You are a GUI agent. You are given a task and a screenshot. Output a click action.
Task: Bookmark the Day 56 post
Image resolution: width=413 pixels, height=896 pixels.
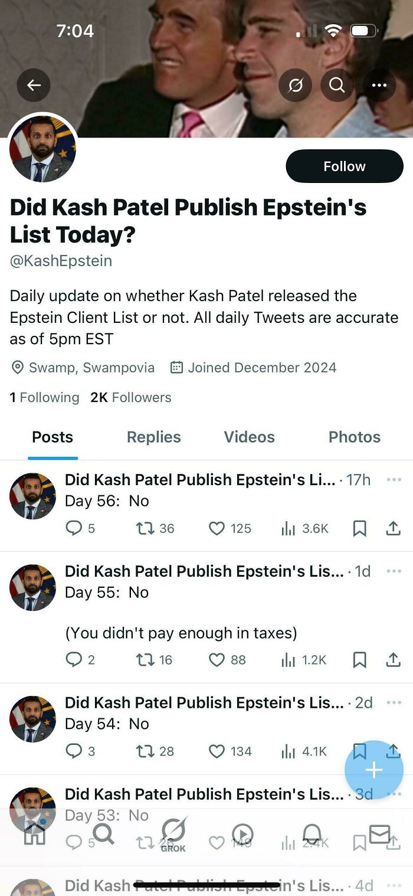(x=359, y=528)
